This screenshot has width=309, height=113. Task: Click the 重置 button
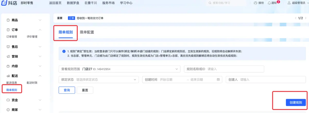[x=85, y=90]
